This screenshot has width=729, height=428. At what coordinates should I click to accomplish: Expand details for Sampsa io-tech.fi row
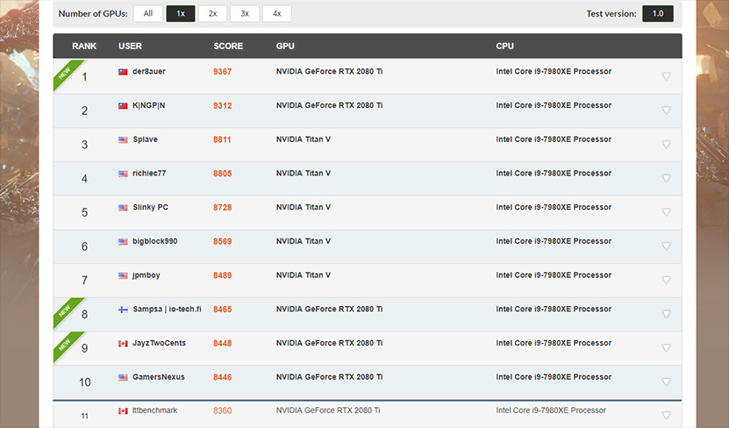[x=666, y=314]
